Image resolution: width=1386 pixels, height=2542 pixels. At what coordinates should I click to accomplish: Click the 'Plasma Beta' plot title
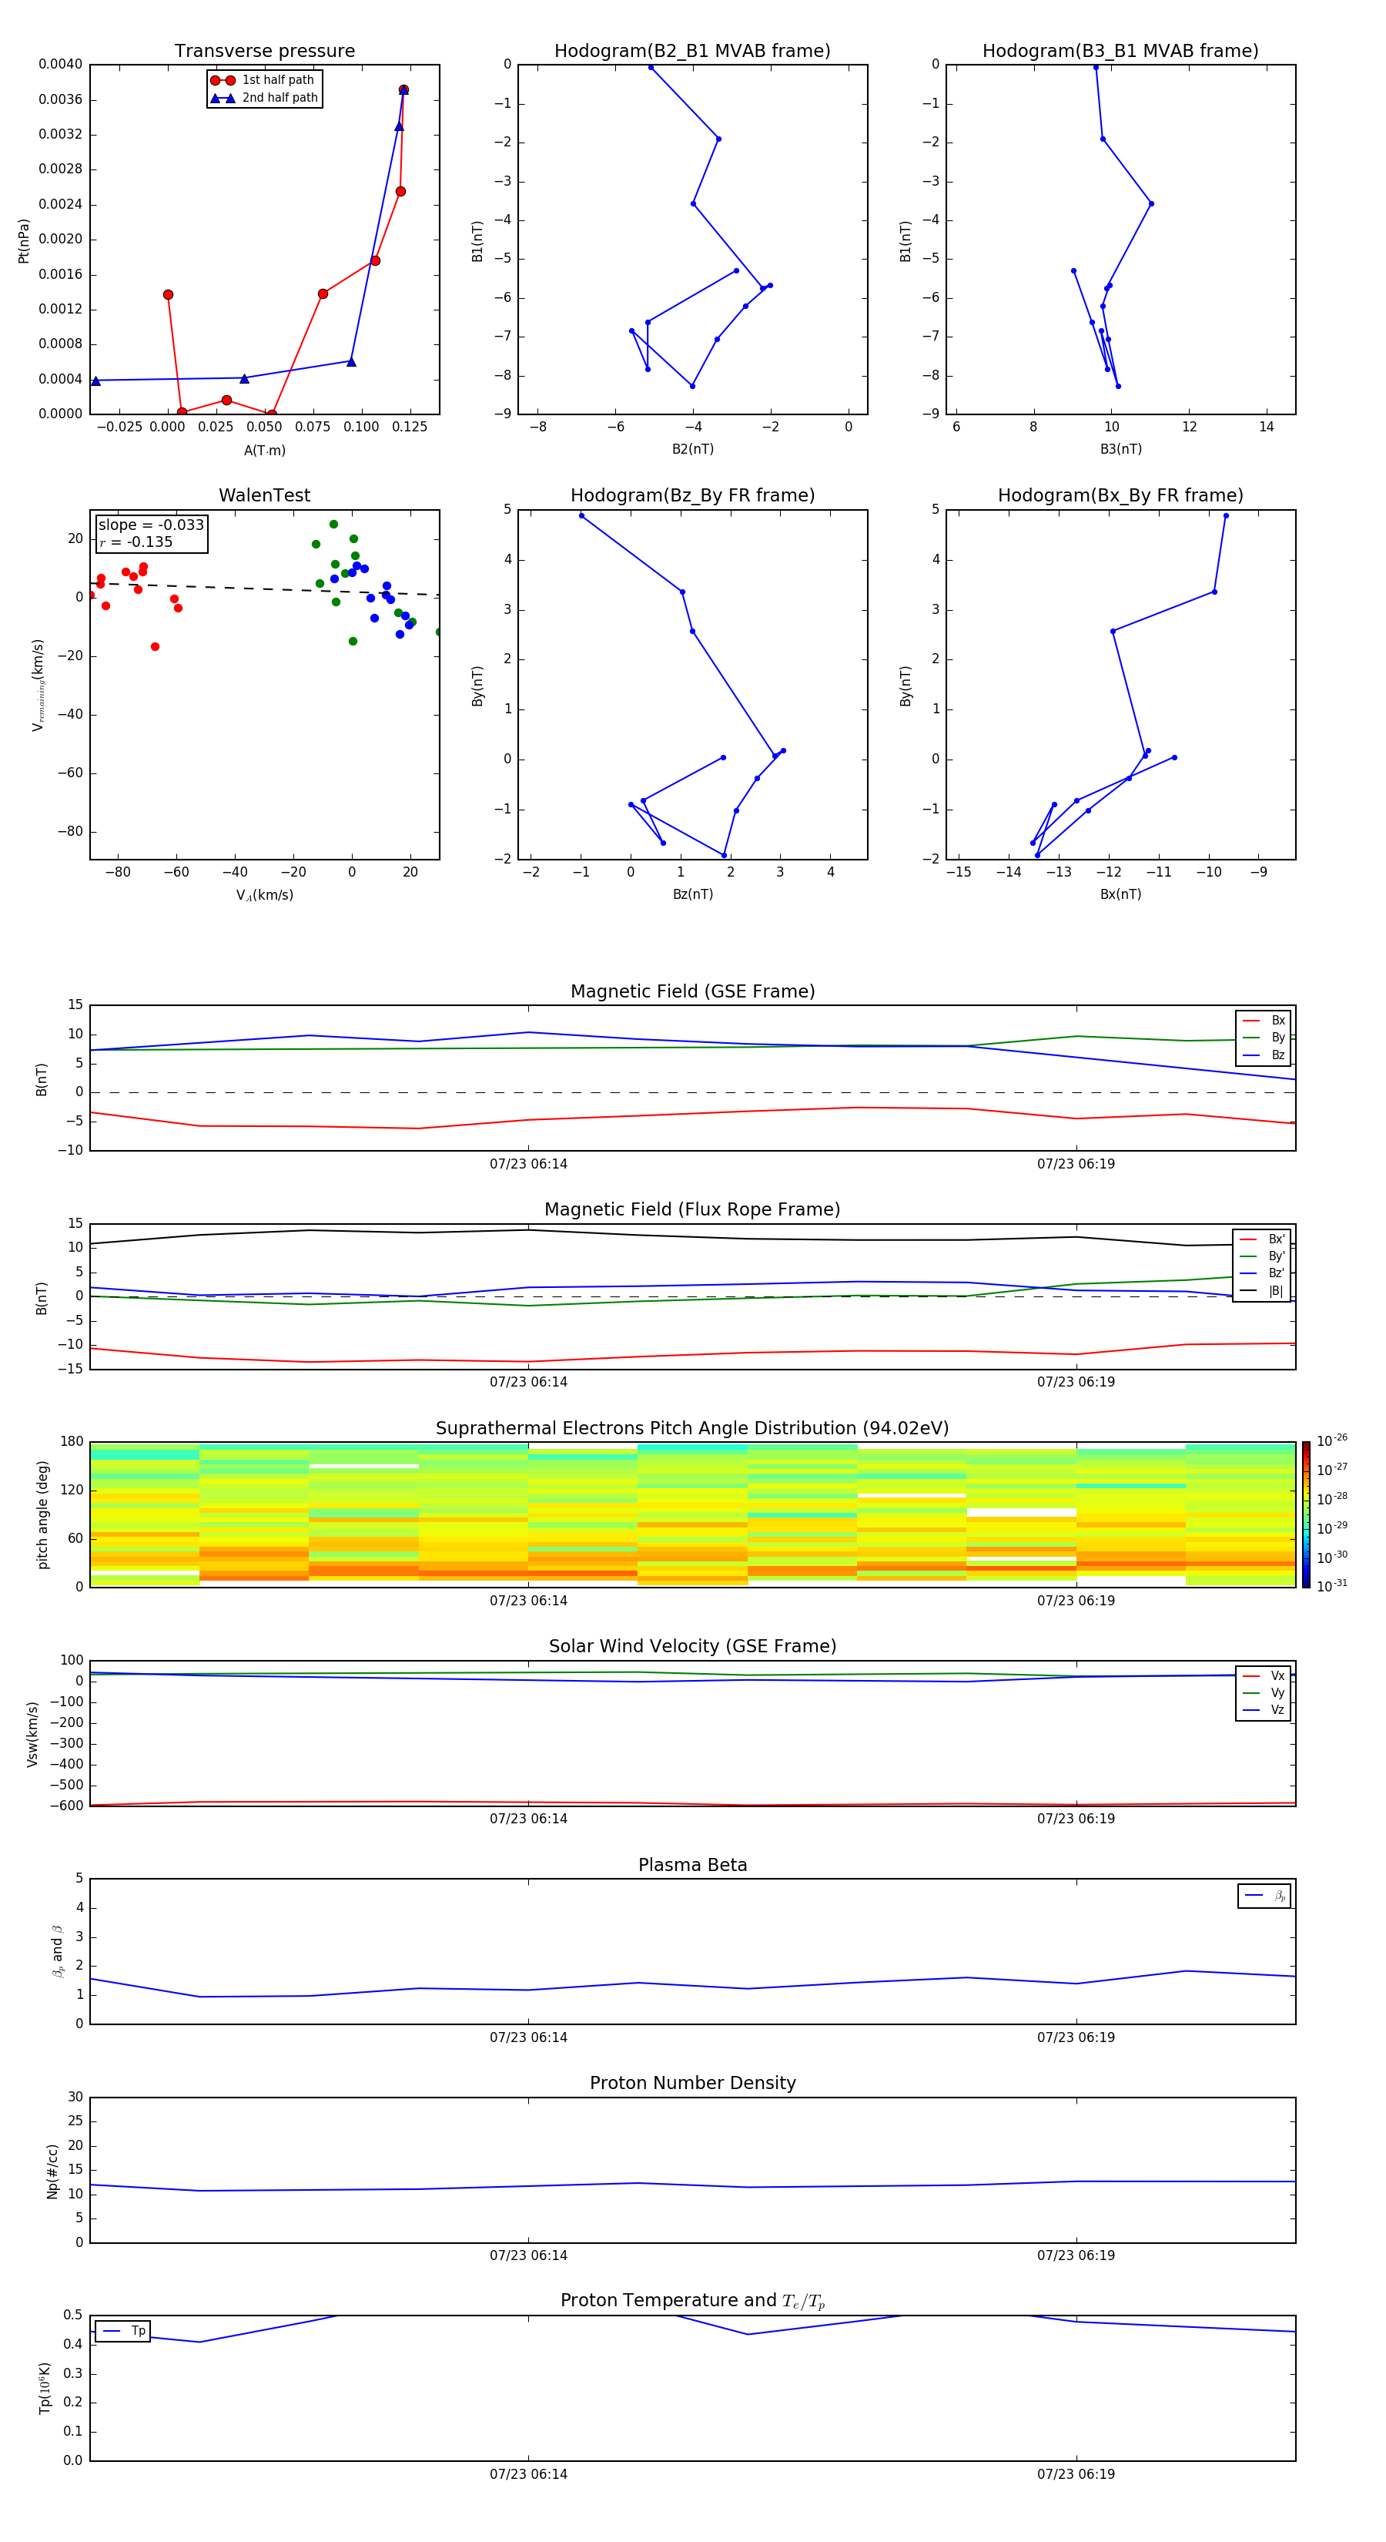point(692,1865)
